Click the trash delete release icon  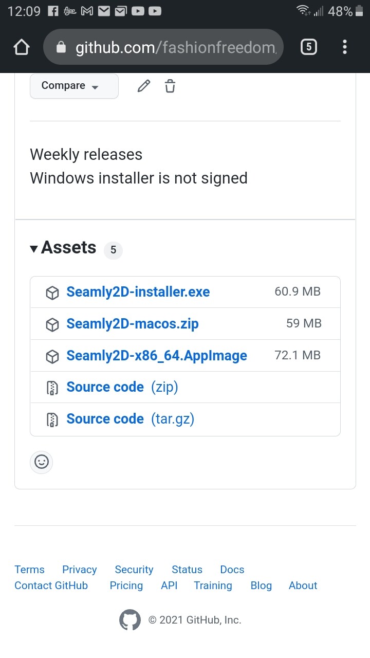(x=170, y=86)
